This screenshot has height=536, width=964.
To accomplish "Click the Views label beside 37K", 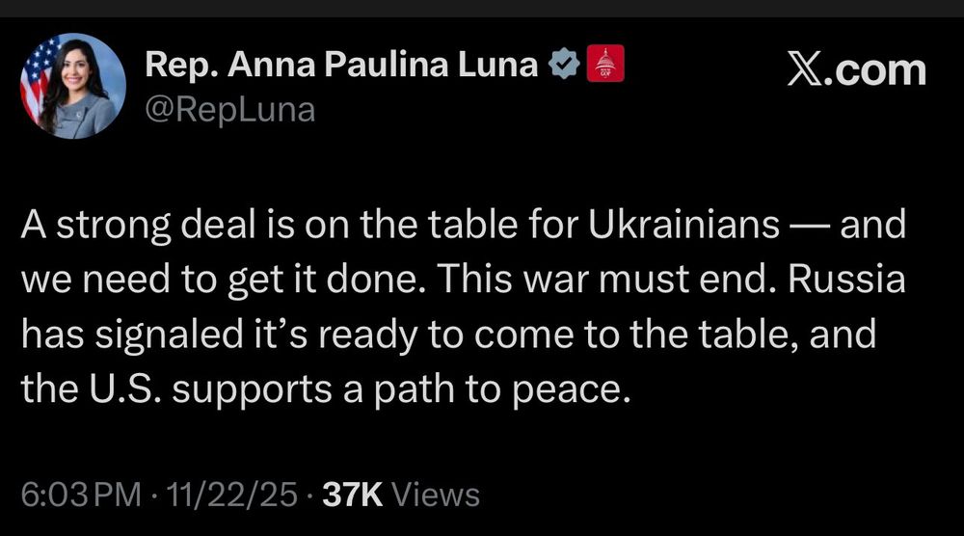I will (436, 495).
